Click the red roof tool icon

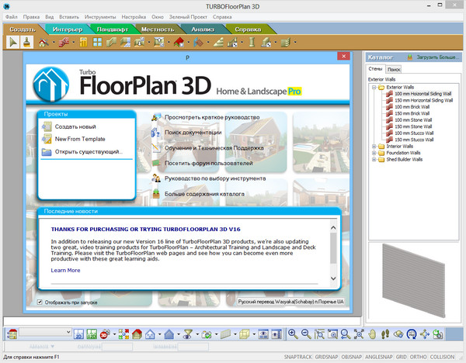click(x=179, y=43)
